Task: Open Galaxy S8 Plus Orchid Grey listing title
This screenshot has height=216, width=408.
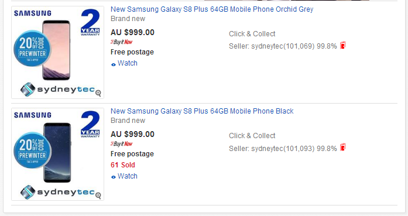Action: [x=212, y=9]
